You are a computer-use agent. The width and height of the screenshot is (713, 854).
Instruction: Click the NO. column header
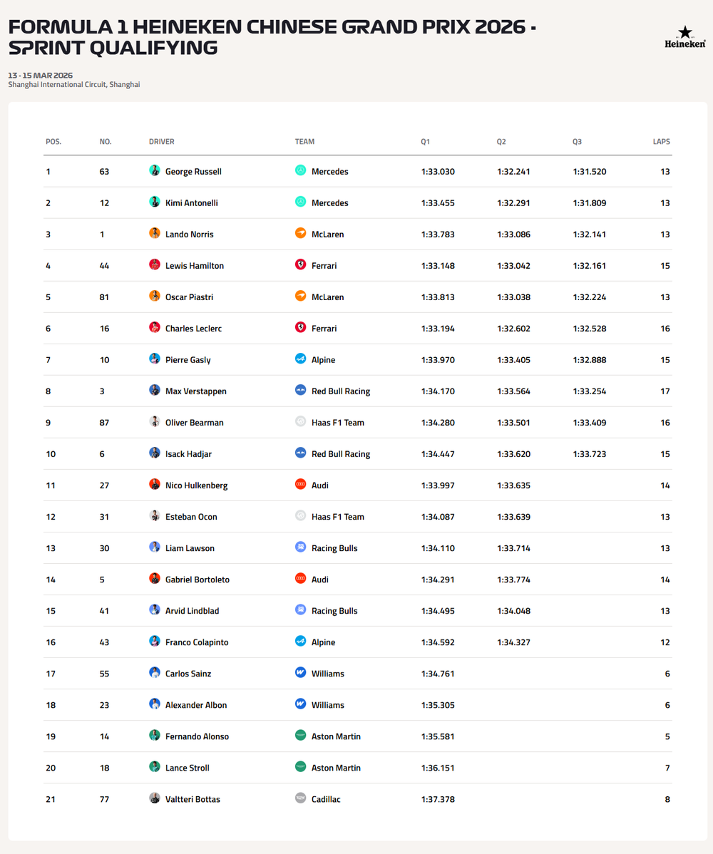106,142
